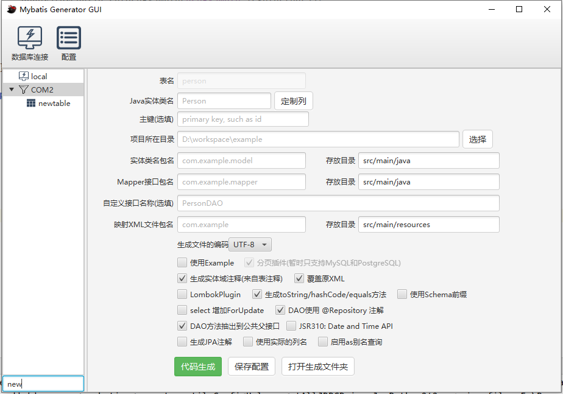Click the green 代码生成 button
Viewport: 563px width, 394px height.
pyautogui.click(x=197, y=367)
